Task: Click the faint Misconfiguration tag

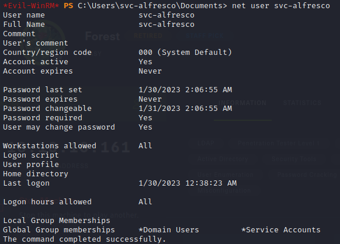Action: pyautogui.click(x=224, y=190)
